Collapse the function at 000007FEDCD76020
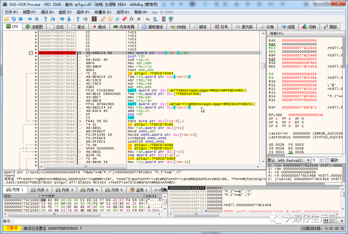This screenshot has height=234, width=348. click(31, 53)
